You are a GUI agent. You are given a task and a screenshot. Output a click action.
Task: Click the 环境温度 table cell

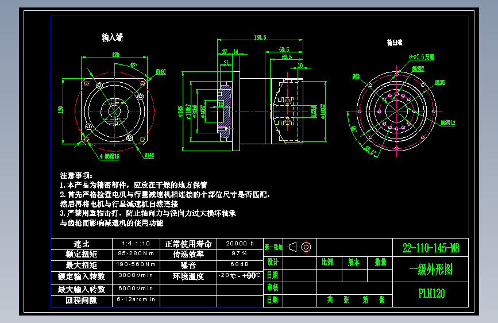[x=188, y=276]
